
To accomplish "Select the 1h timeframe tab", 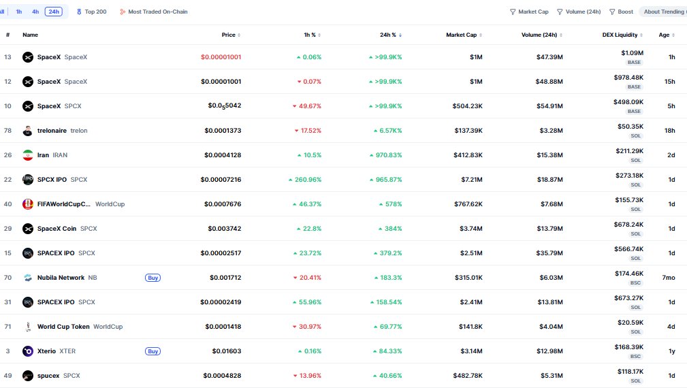I will tap(19, 12).
